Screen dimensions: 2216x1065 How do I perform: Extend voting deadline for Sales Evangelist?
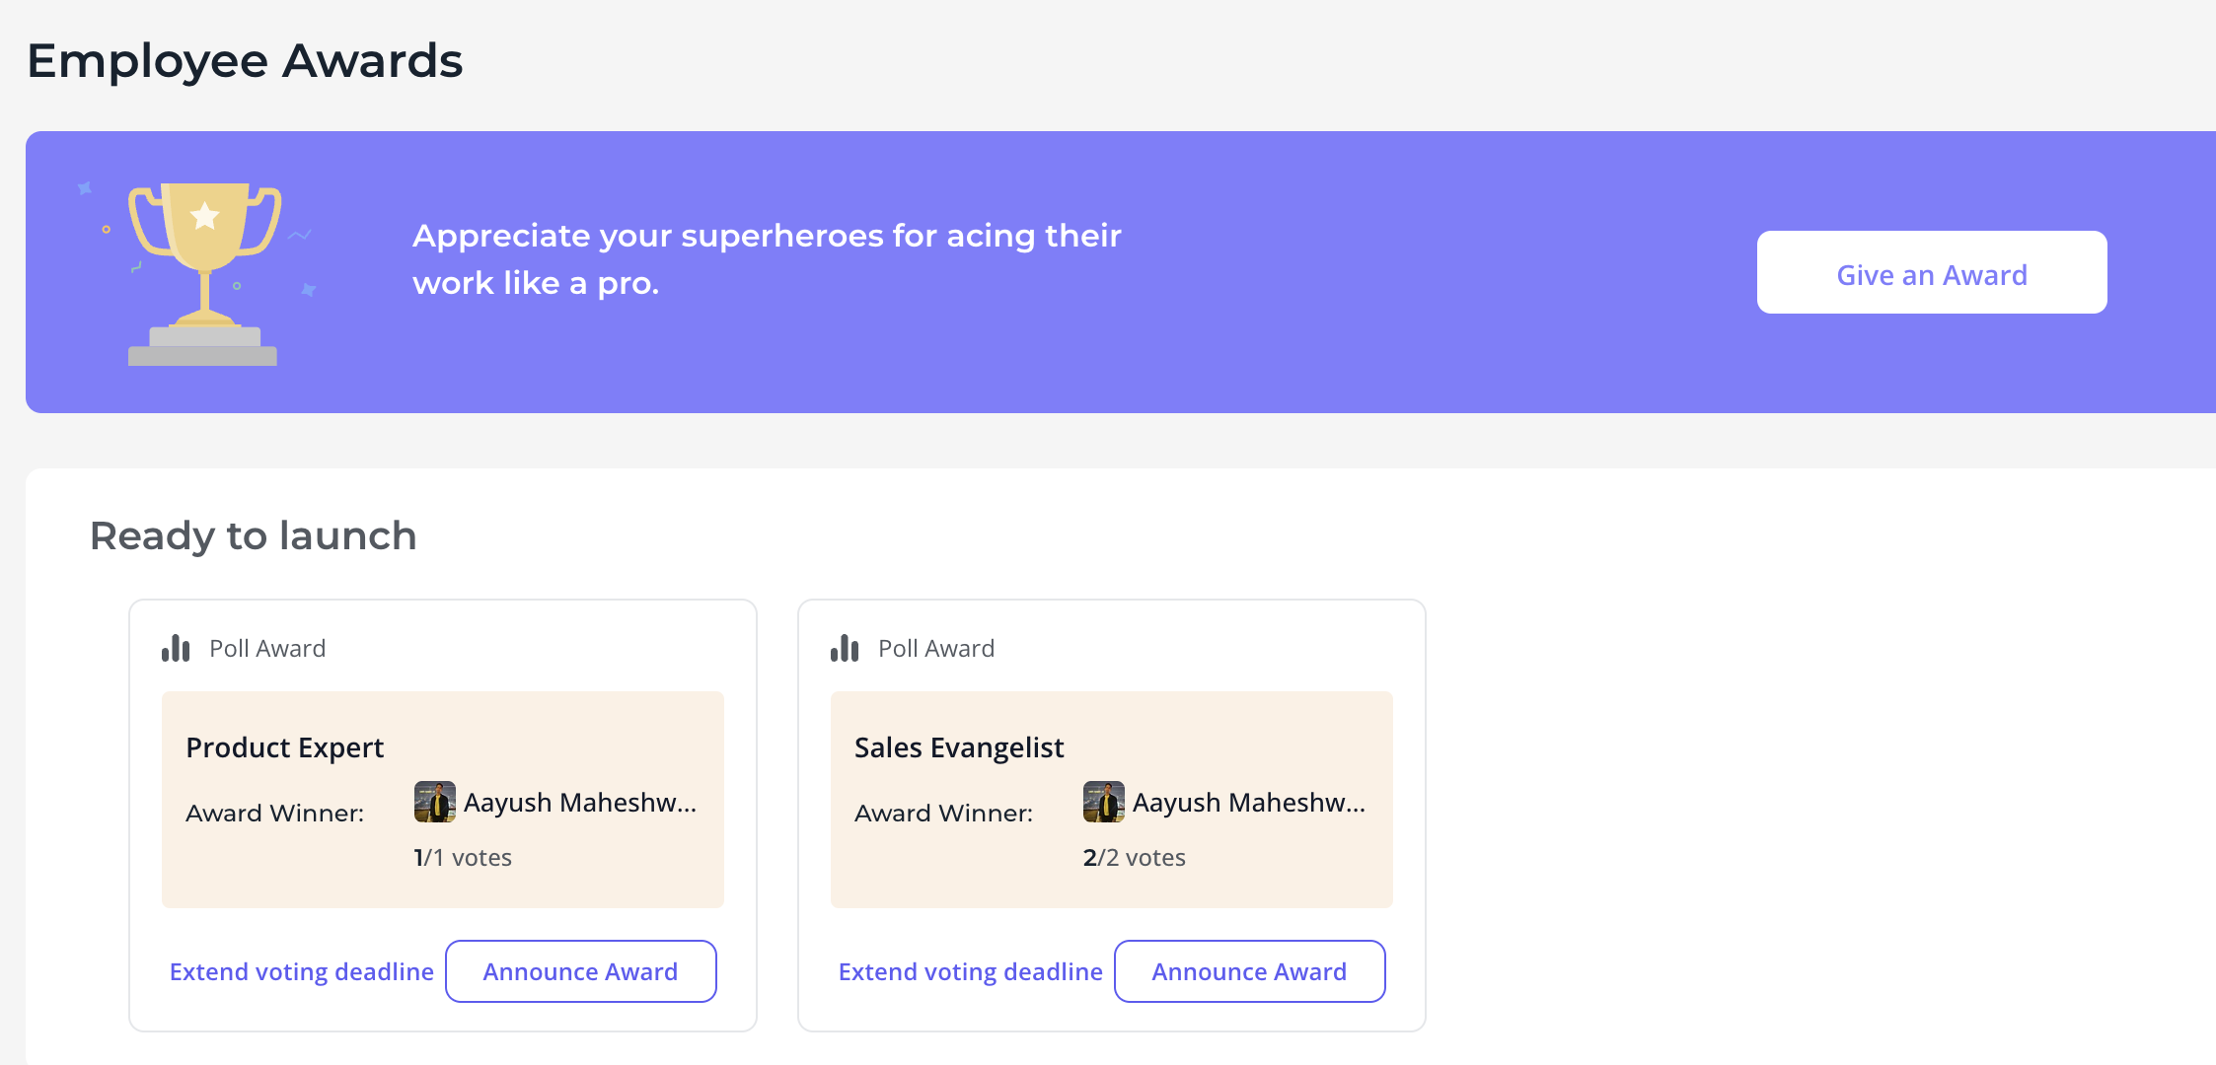[971, 971]
